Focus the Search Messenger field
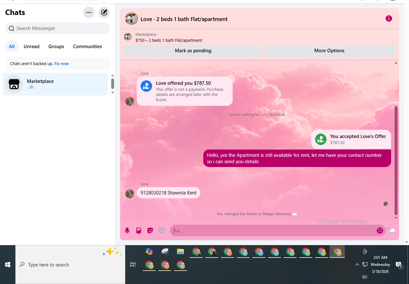409x284 pixels. click(58, 28)
